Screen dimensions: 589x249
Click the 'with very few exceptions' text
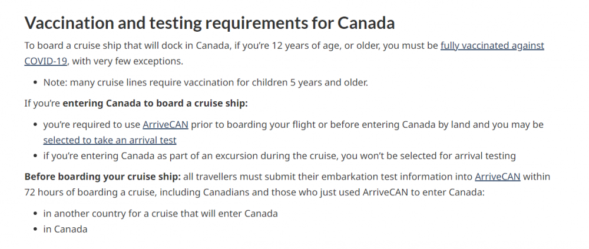point(127,61)
